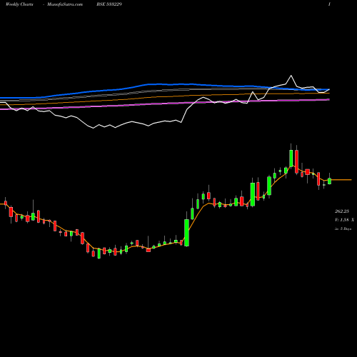357x357 pixels.
Task: Click the tallest green candlestick in the chart
Action: click(186, 233)
